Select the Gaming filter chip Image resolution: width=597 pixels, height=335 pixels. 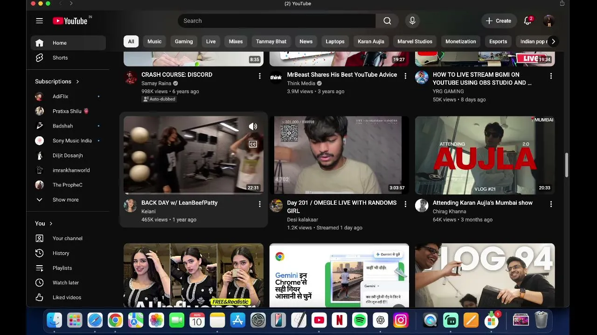tap(184, 41)
